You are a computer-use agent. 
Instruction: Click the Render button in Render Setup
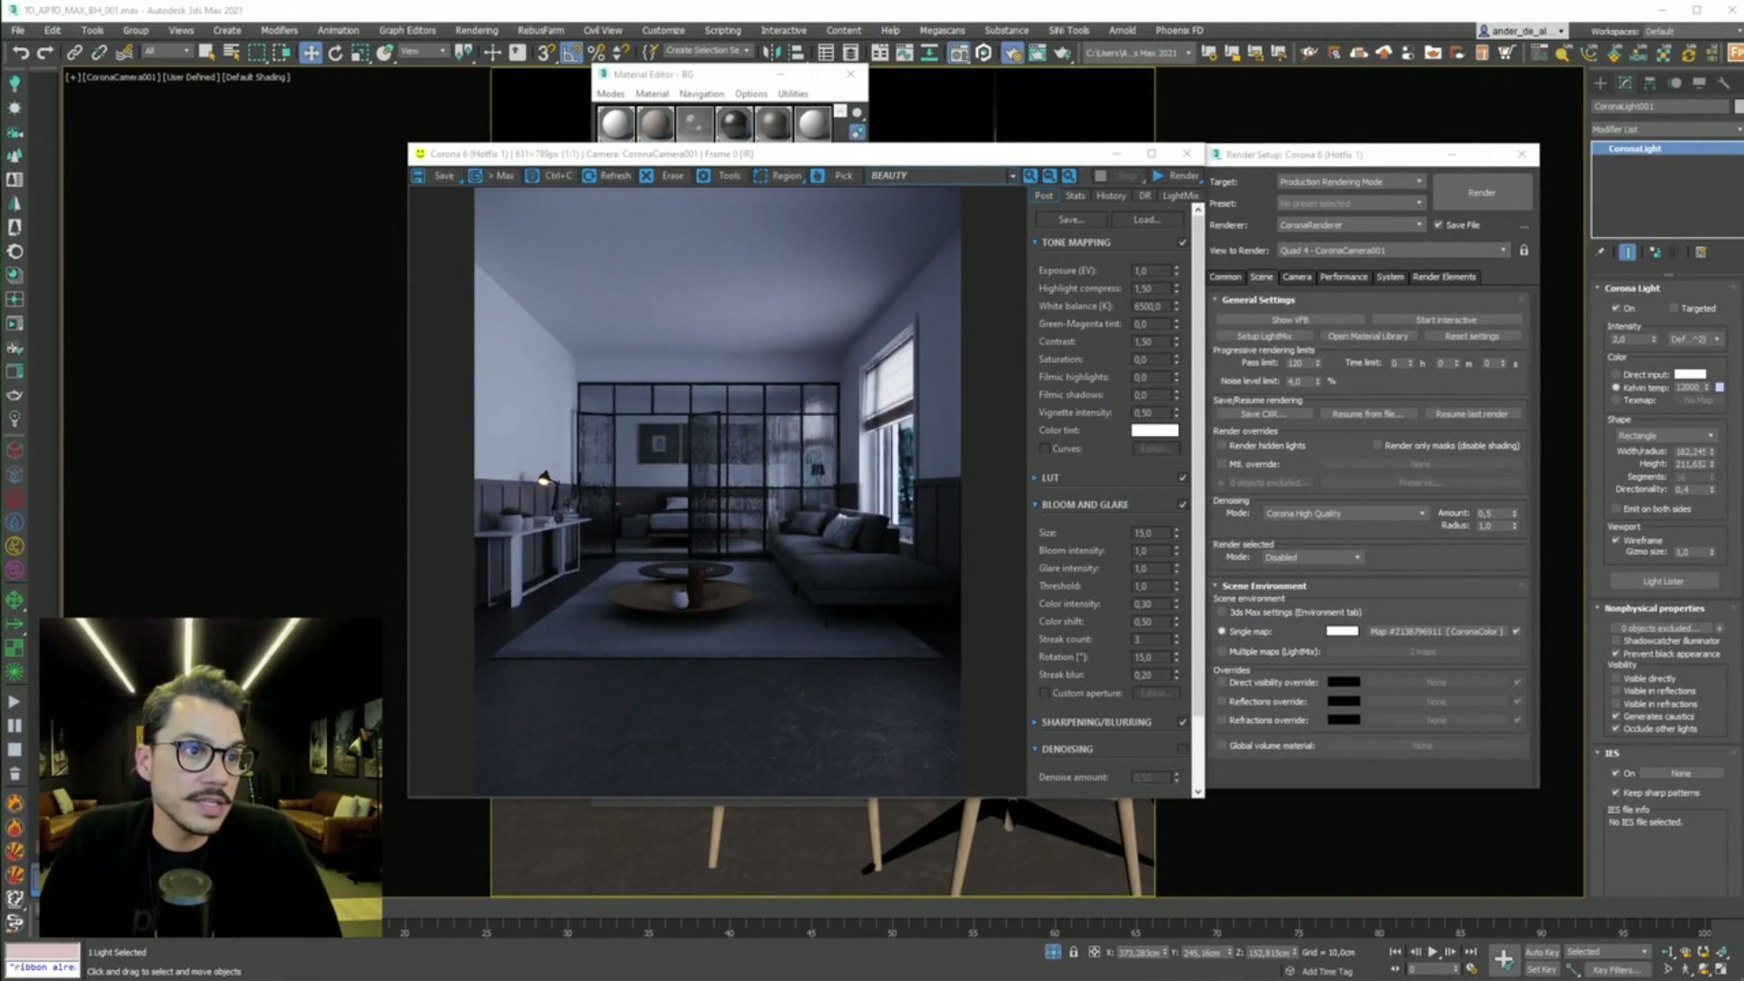[x=1481, y=193]
